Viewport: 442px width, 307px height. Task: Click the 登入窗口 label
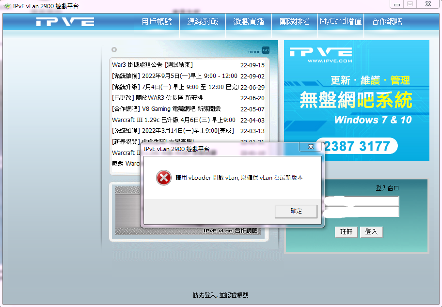tap(387, 188)
